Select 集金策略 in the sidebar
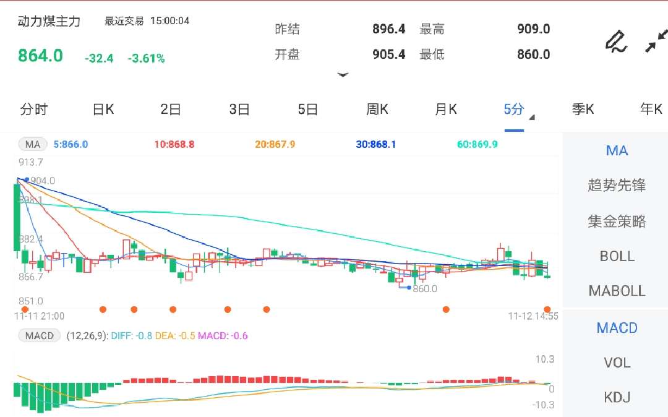The width and height of the screenshot is (668, 417). coord(616,221)
